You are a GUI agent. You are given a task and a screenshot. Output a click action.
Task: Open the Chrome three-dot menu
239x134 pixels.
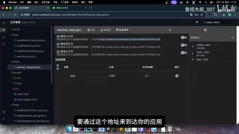click(235, 15)
